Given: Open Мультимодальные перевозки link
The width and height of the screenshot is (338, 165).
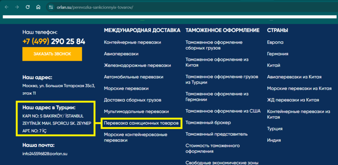Looking at the screenshot, I should [x=136, y=111].
